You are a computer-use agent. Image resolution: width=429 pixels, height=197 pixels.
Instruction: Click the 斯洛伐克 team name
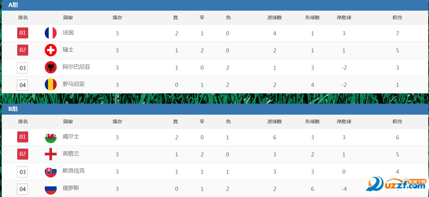(74, 171)
